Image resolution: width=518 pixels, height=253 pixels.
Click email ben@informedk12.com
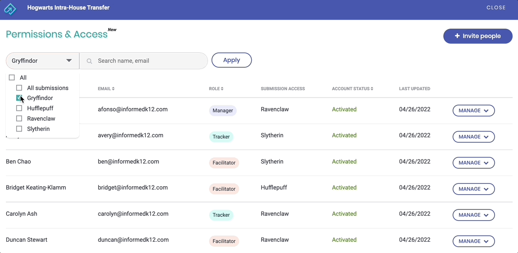point(128,162)
